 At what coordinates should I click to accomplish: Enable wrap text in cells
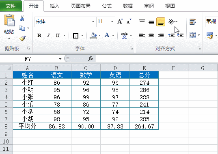pos(193,21)
